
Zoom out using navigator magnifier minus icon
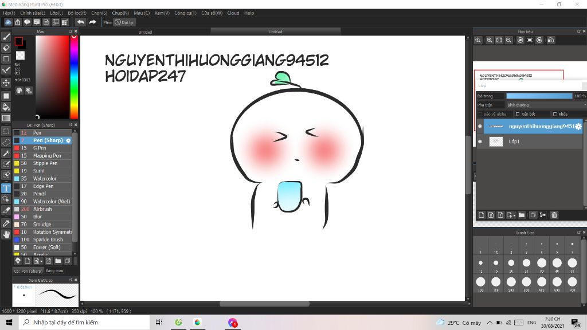pyautogui.click(x=509, y=40)
